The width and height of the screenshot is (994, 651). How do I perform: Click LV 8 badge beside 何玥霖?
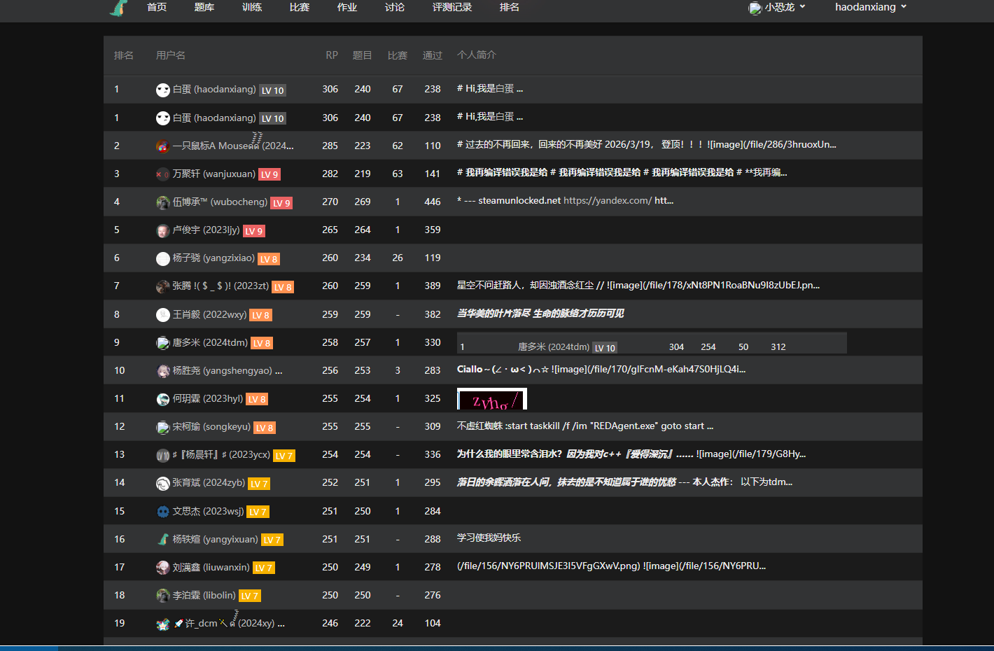pos(257,399)
